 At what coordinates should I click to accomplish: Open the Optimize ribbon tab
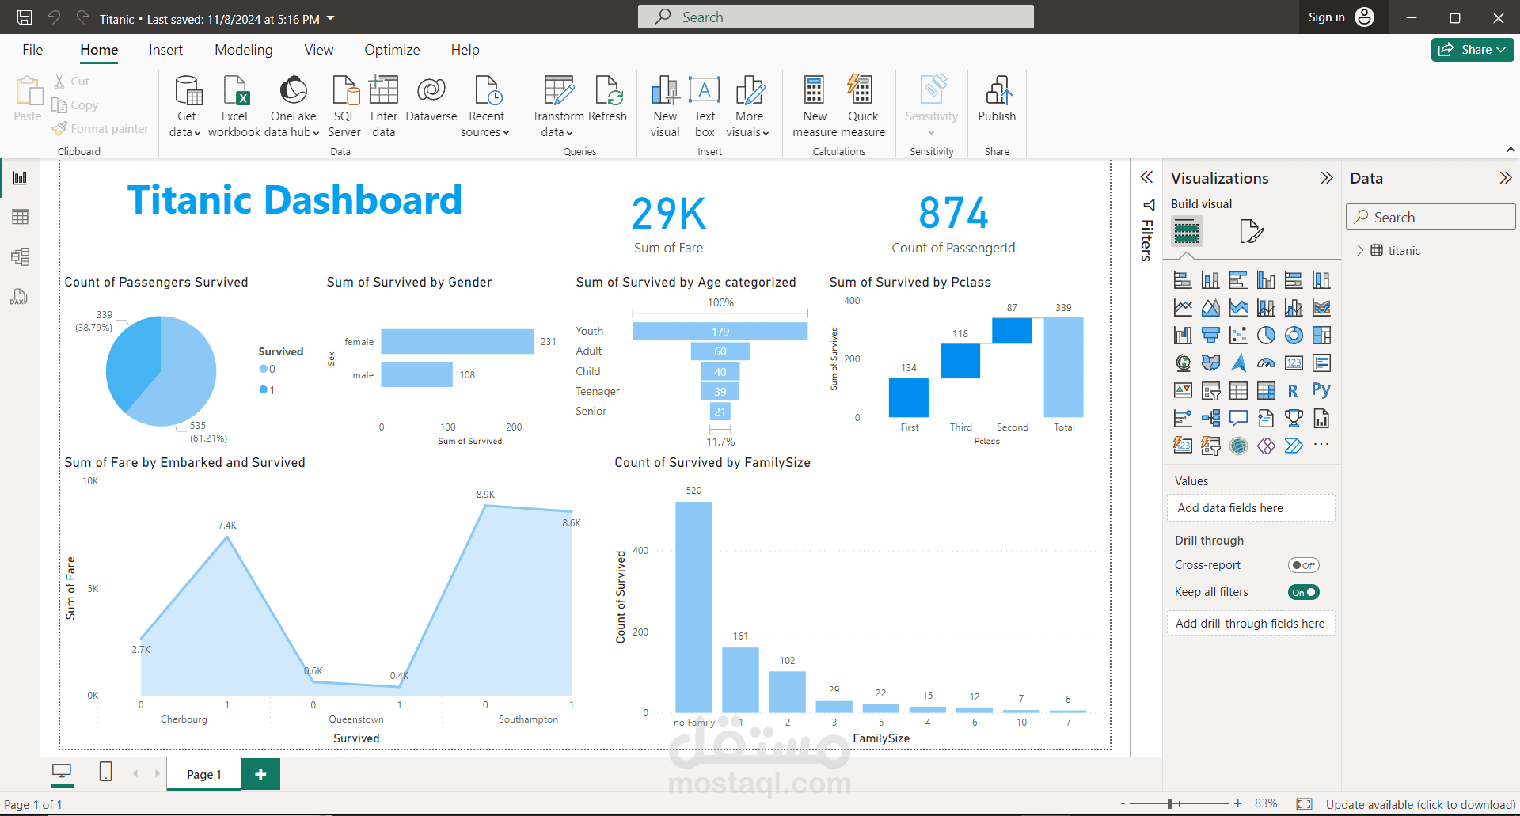392,50
